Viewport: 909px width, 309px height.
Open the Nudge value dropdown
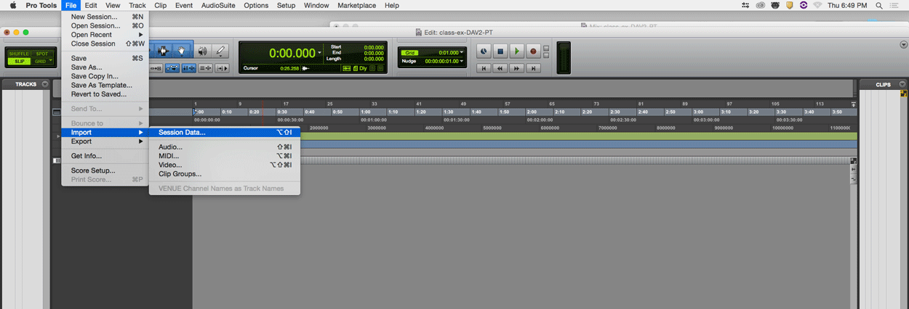pos(461,61)
